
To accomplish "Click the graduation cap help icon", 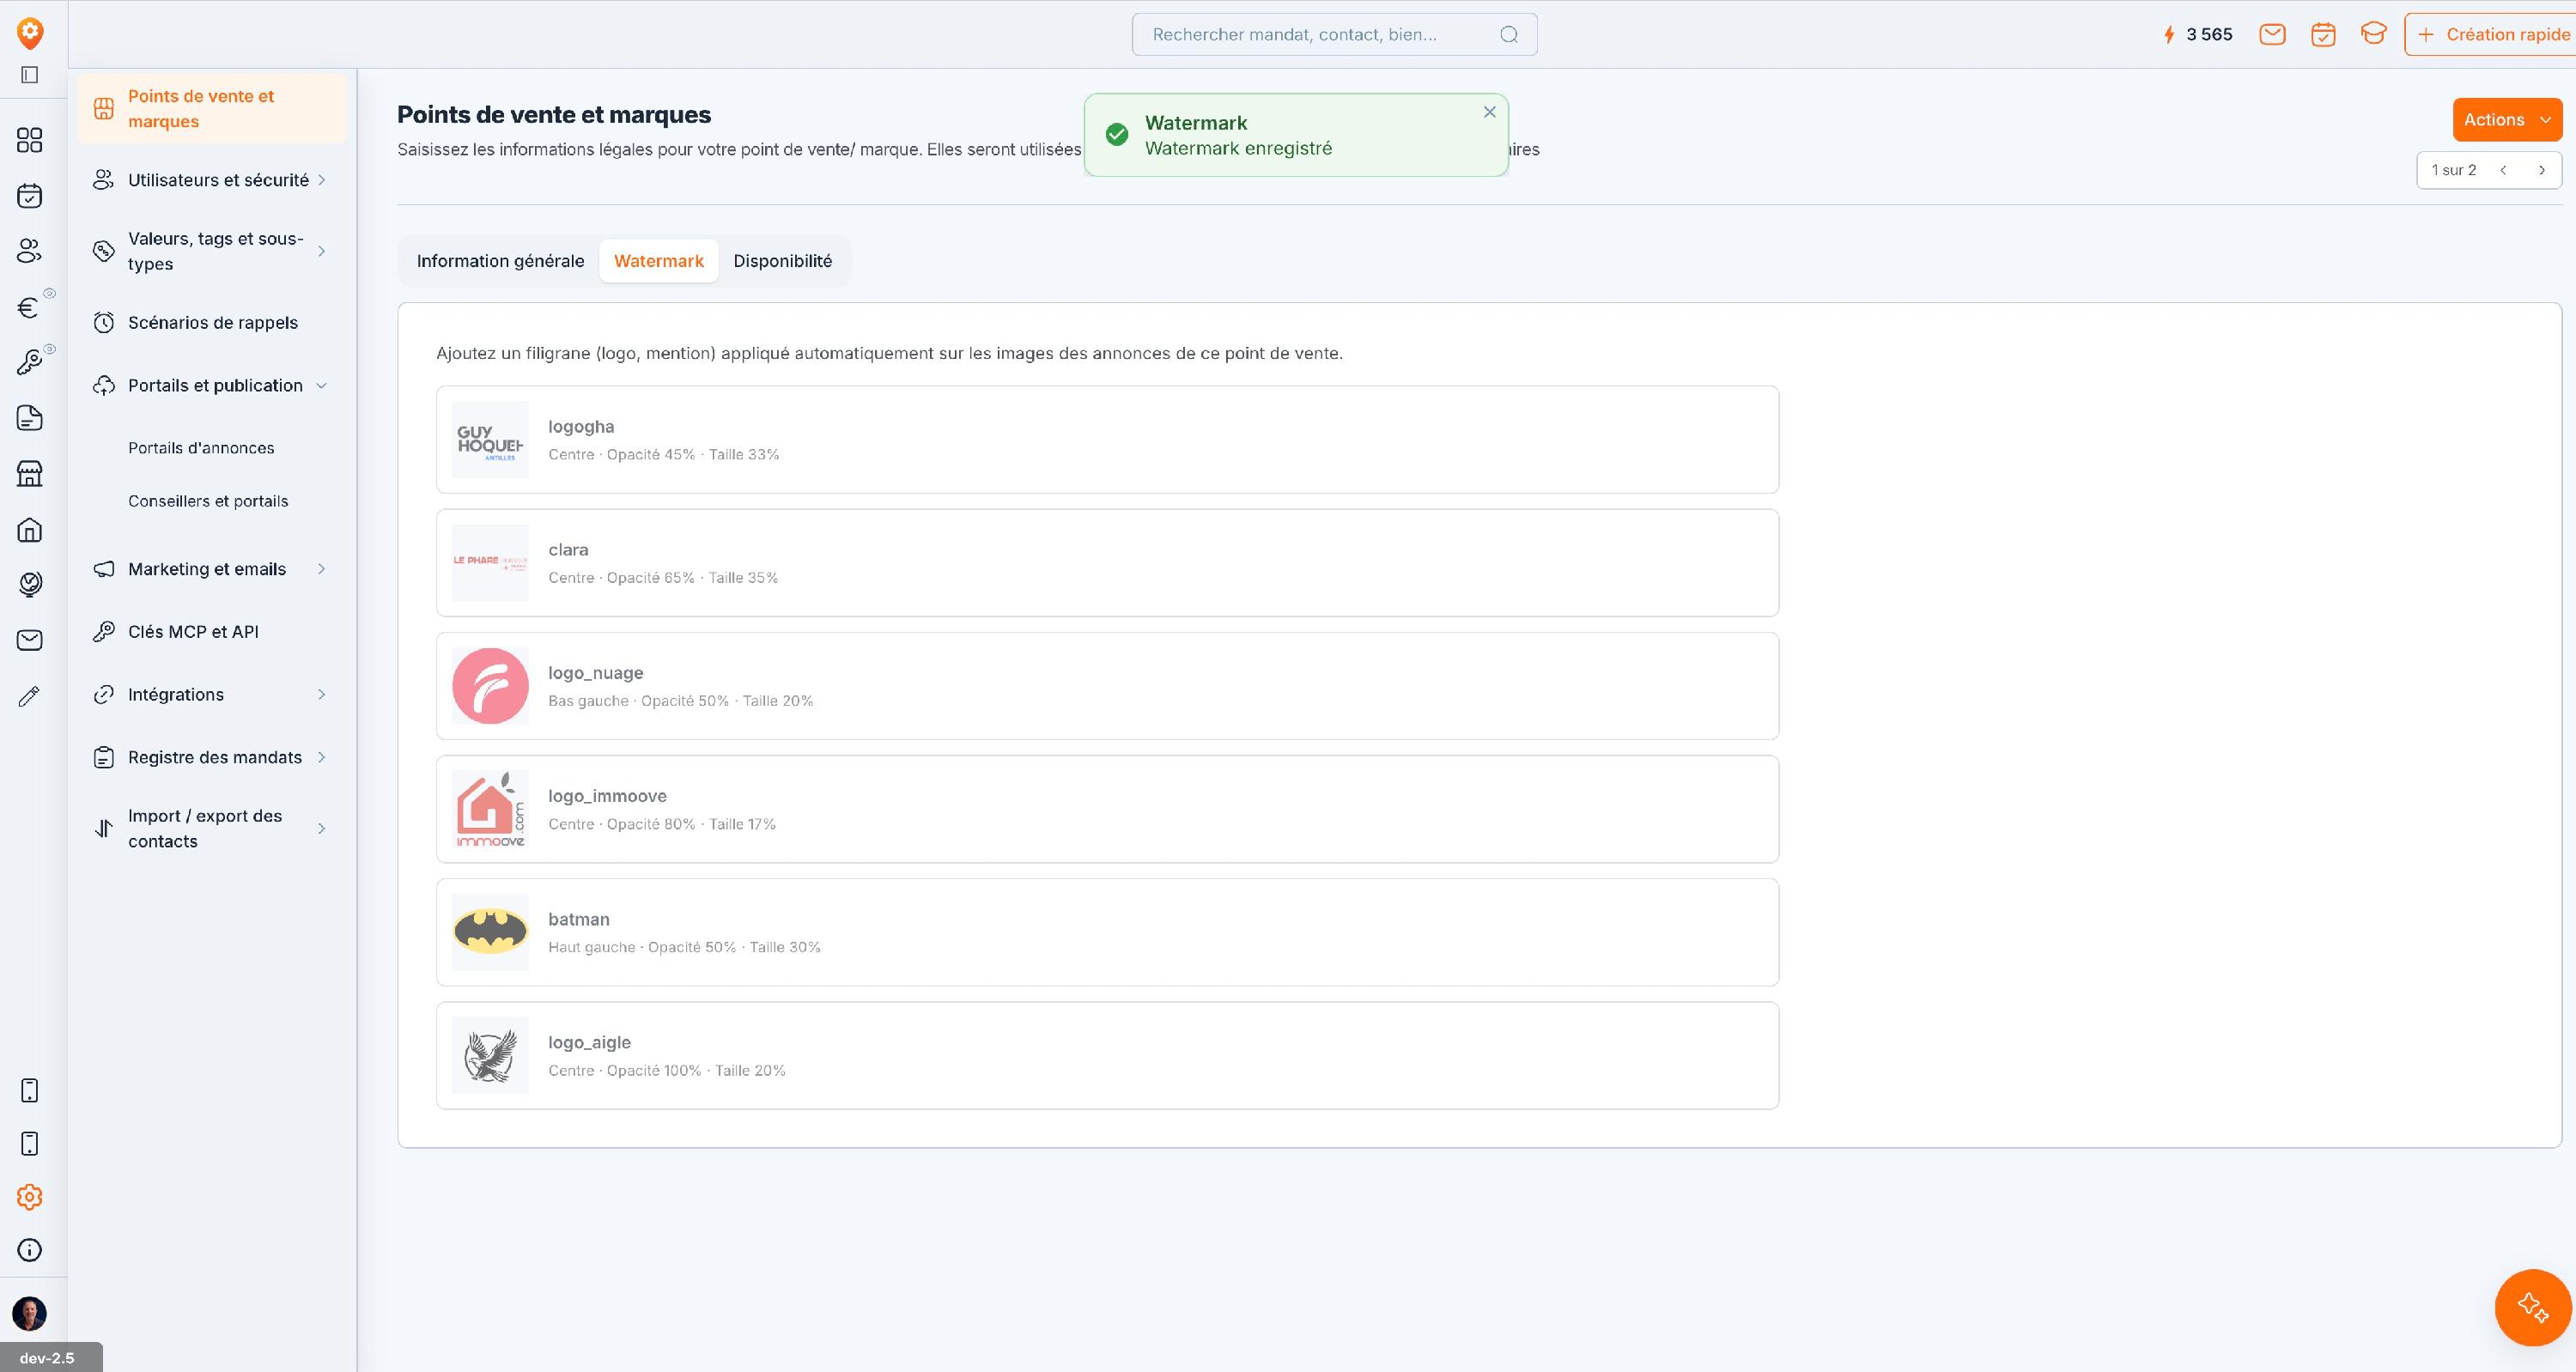I will [2373, 34].
